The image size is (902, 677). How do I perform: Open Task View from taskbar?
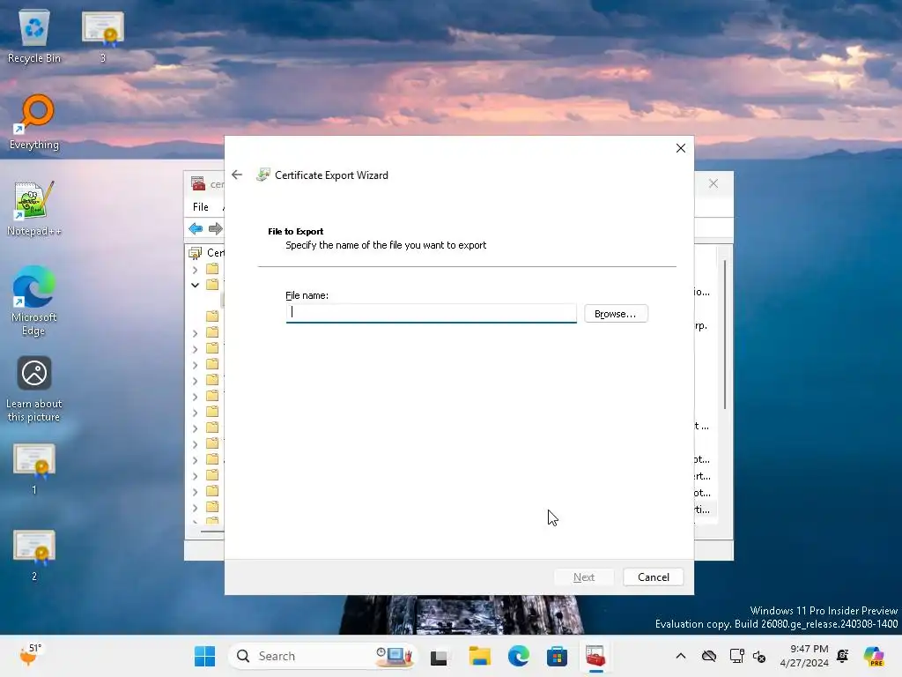click(439, 656)
